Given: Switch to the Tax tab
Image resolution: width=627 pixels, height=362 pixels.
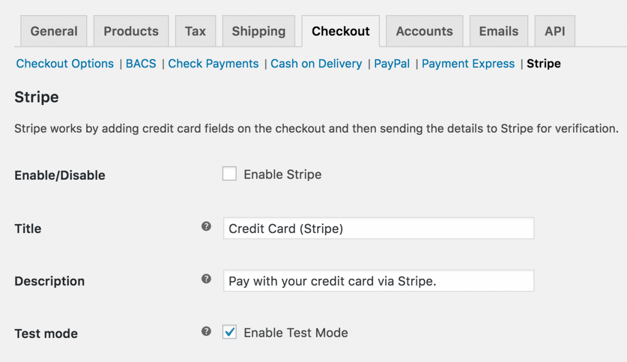Looking at the screenshot, I should 195,31.
